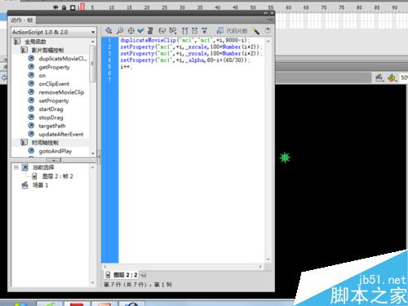Image resolution: width=408 pixels, height=306 pixels.
Task: Check syntax with the blue checkmark
Action: [x=140, y=30]
